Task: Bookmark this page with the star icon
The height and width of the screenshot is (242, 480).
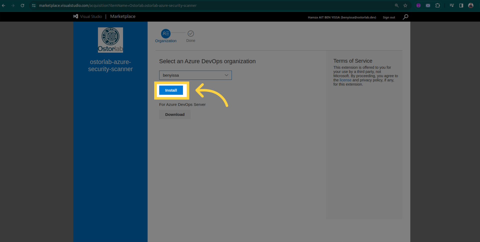Action: (x=405, y=5)
